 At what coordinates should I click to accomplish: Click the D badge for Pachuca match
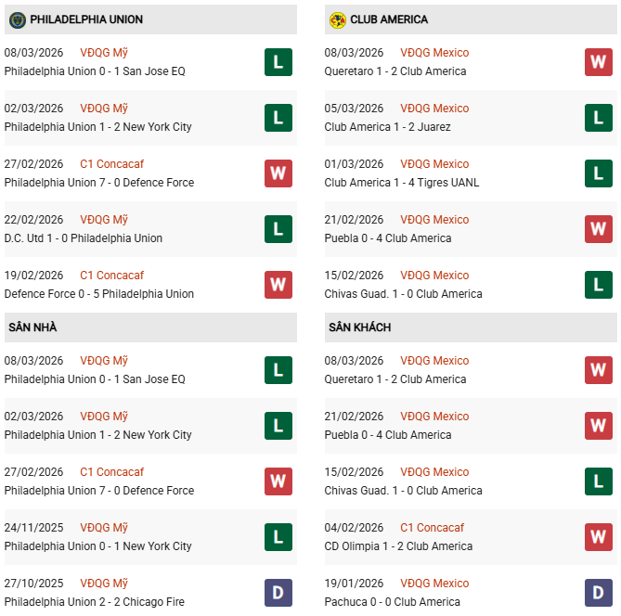(599, 593)
